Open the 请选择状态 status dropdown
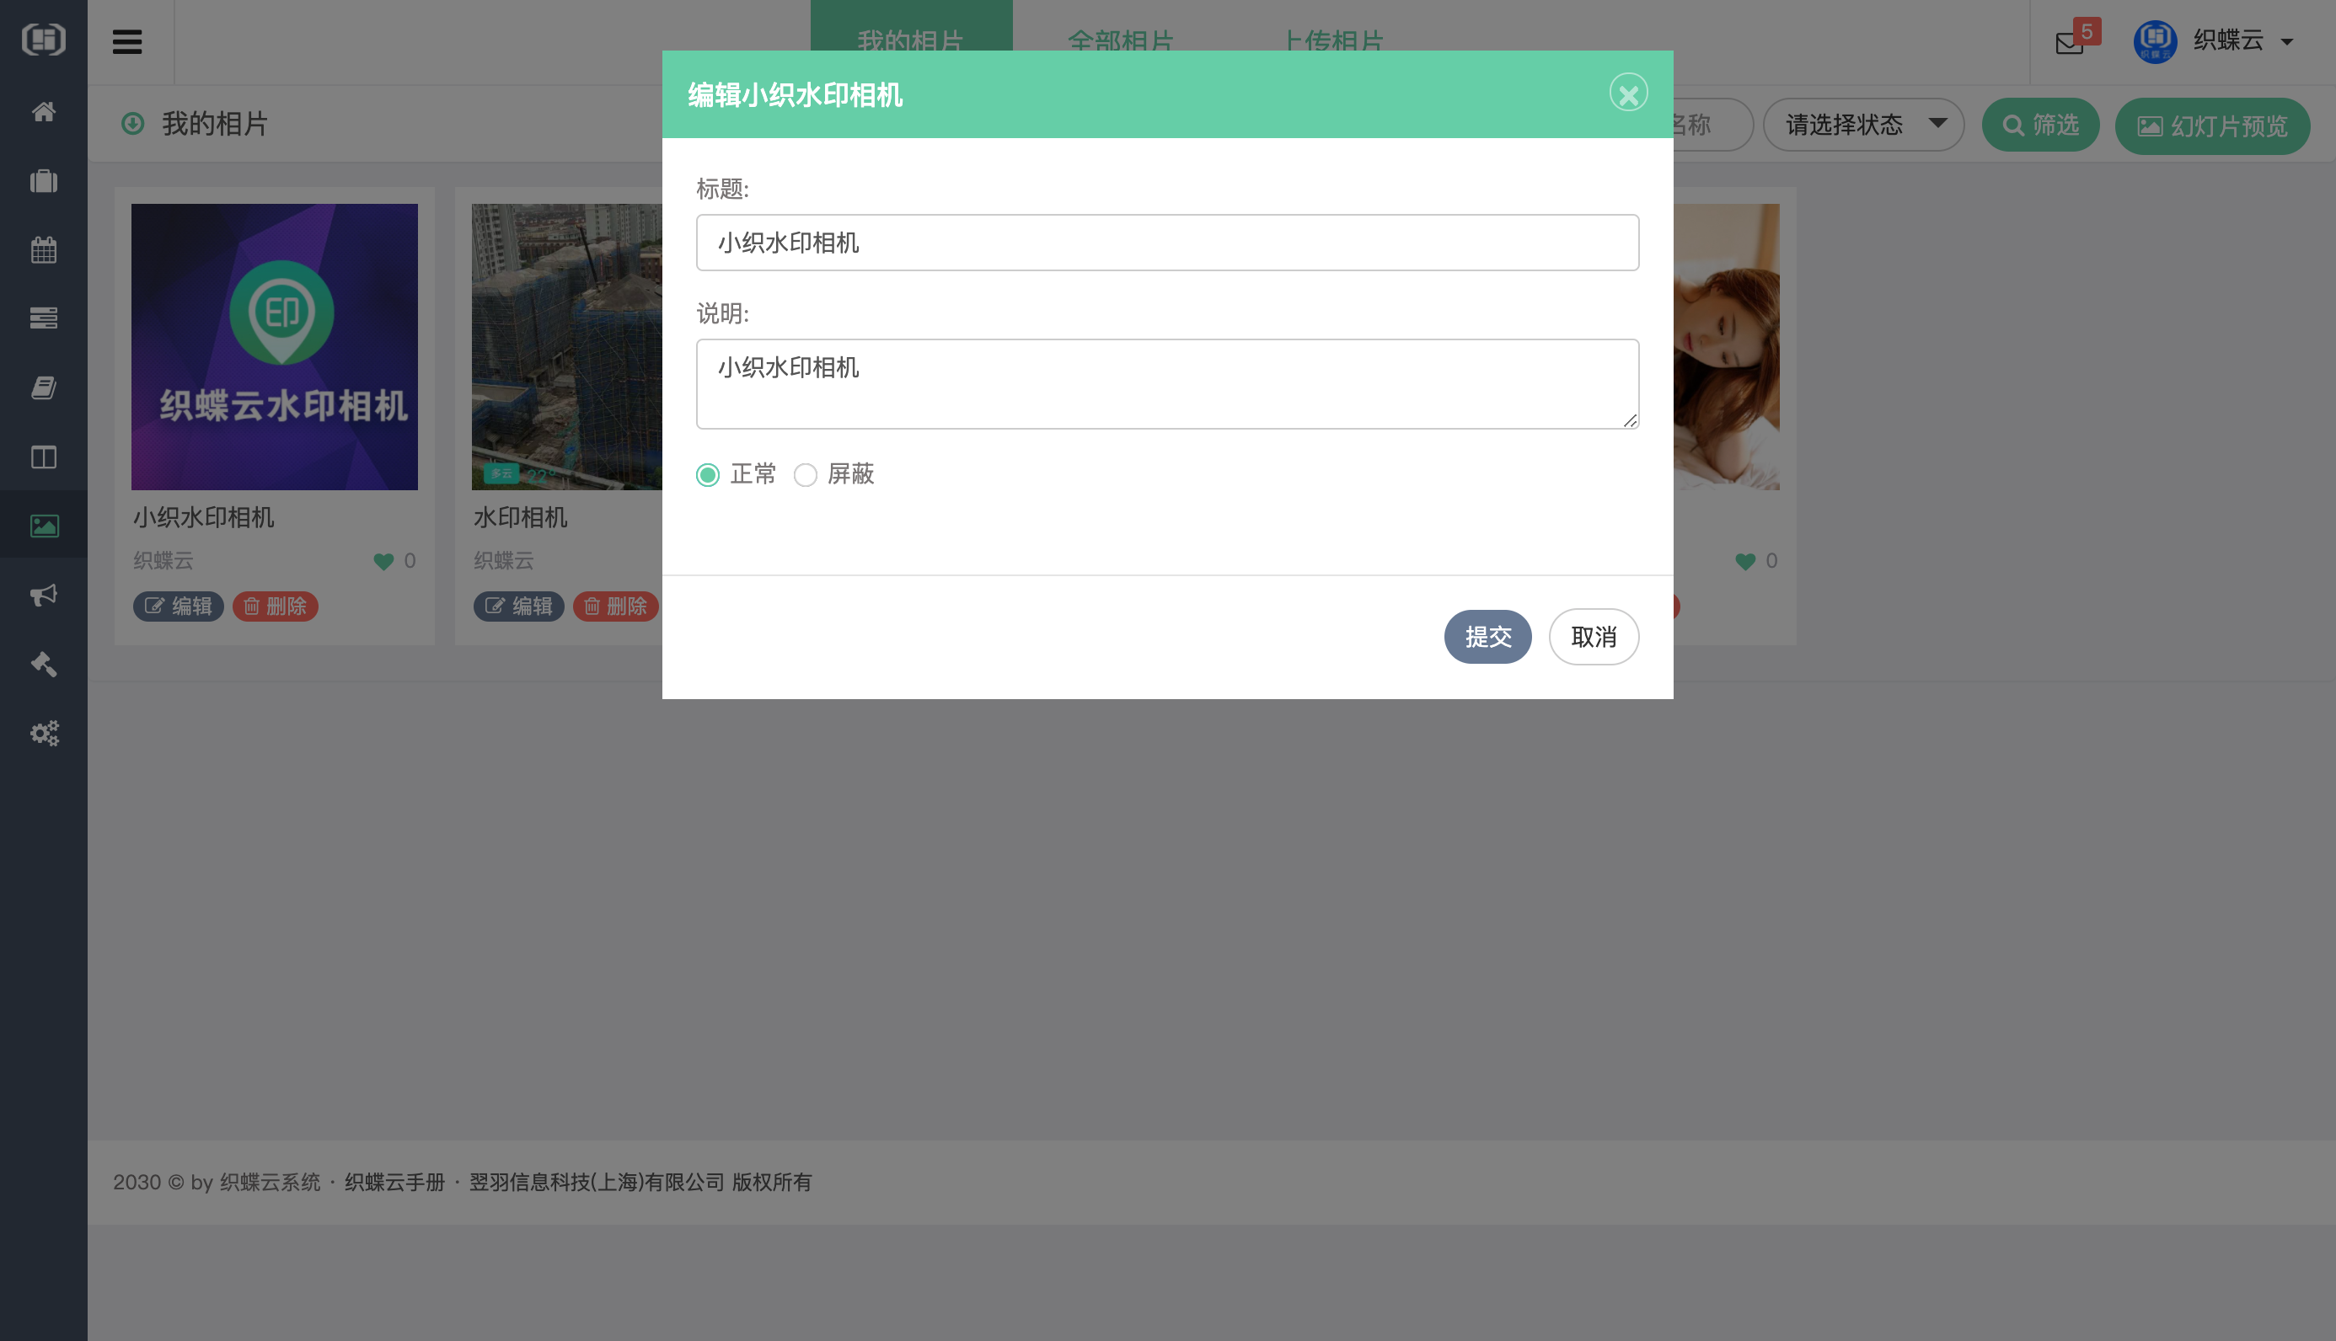2336x1341 pixels. point(1862,125)
